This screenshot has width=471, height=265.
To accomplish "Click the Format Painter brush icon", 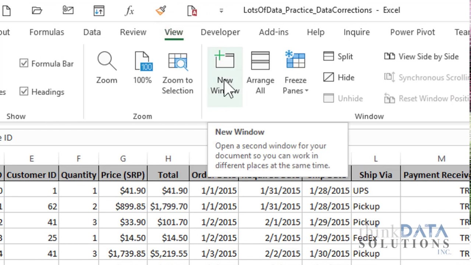I will coord(161,11).
